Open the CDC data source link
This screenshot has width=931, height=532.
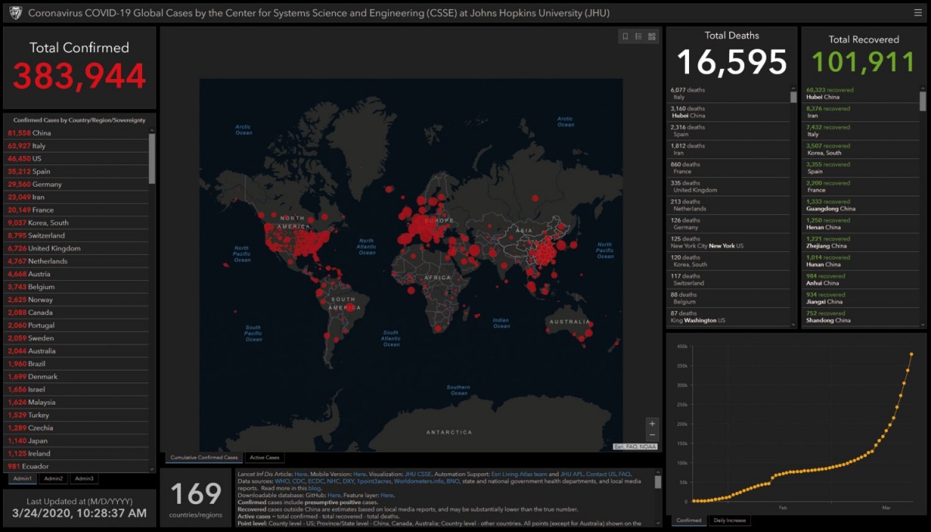(x=299, y=481)
